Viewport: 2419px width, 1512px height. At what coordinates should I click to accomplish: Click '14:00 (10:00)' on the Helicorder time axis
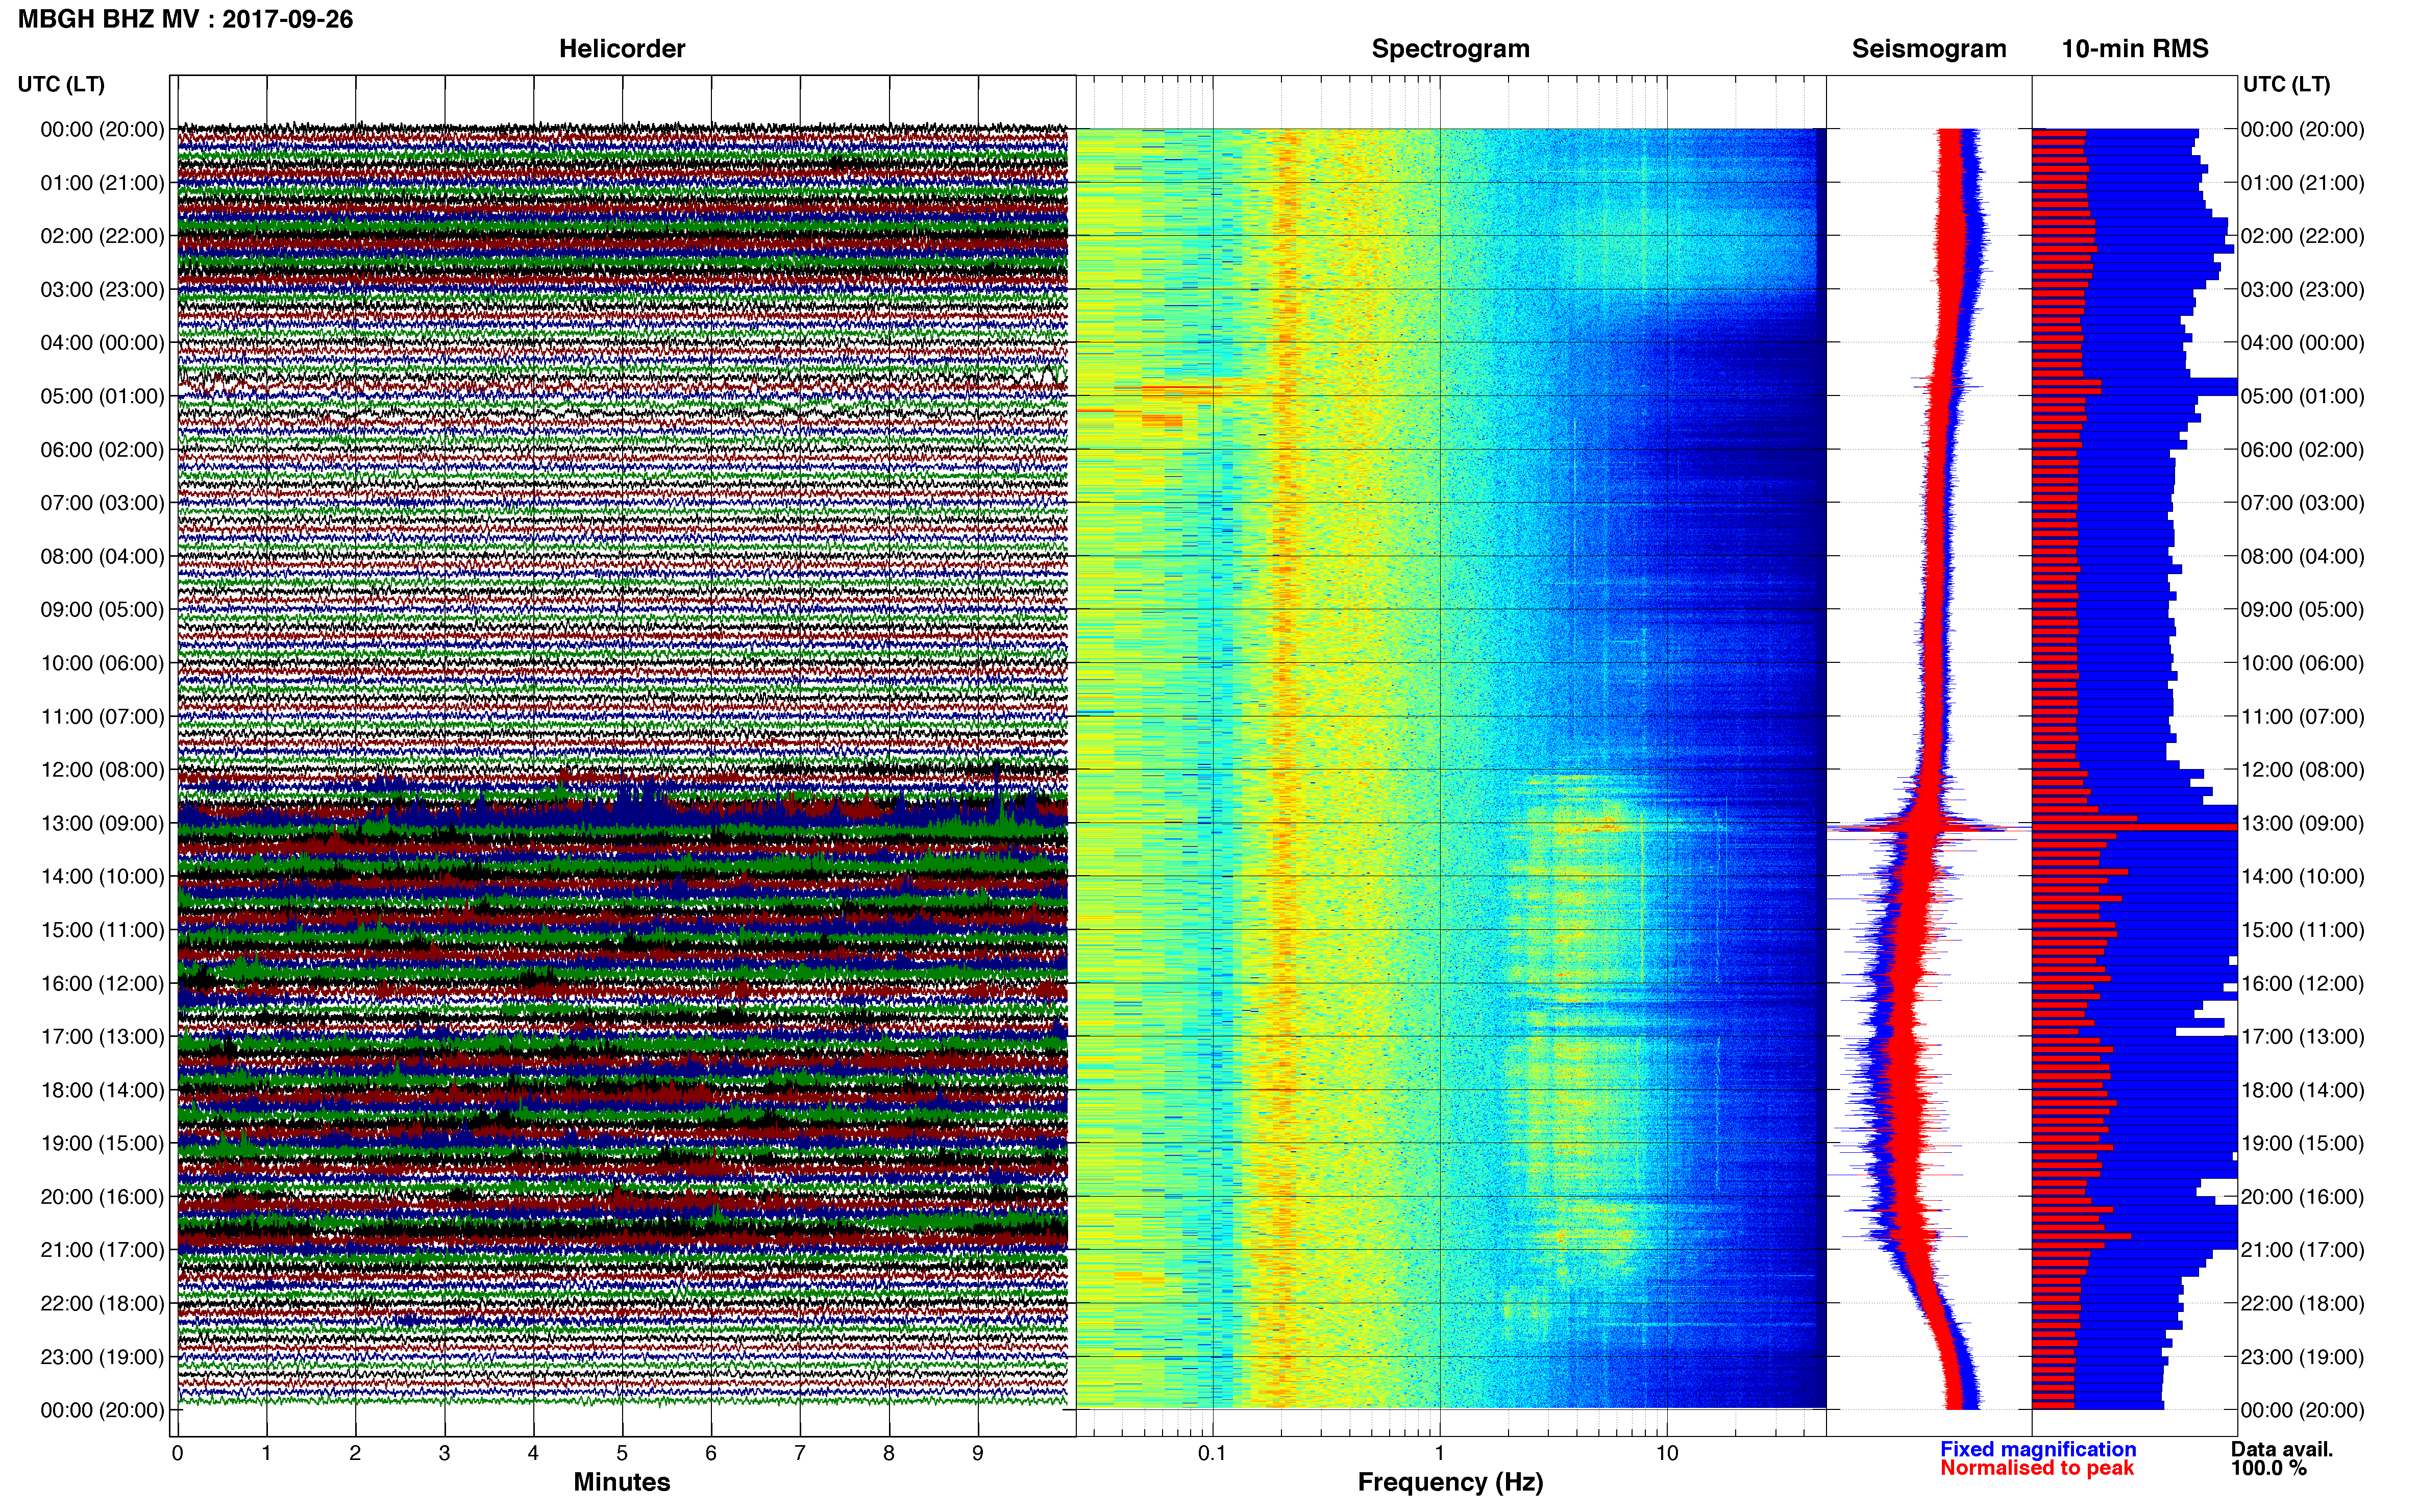pyautogui.click(x=102, y=877)
